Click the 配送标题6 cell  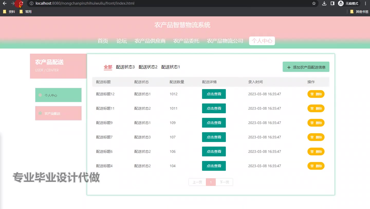pos(104,151)
